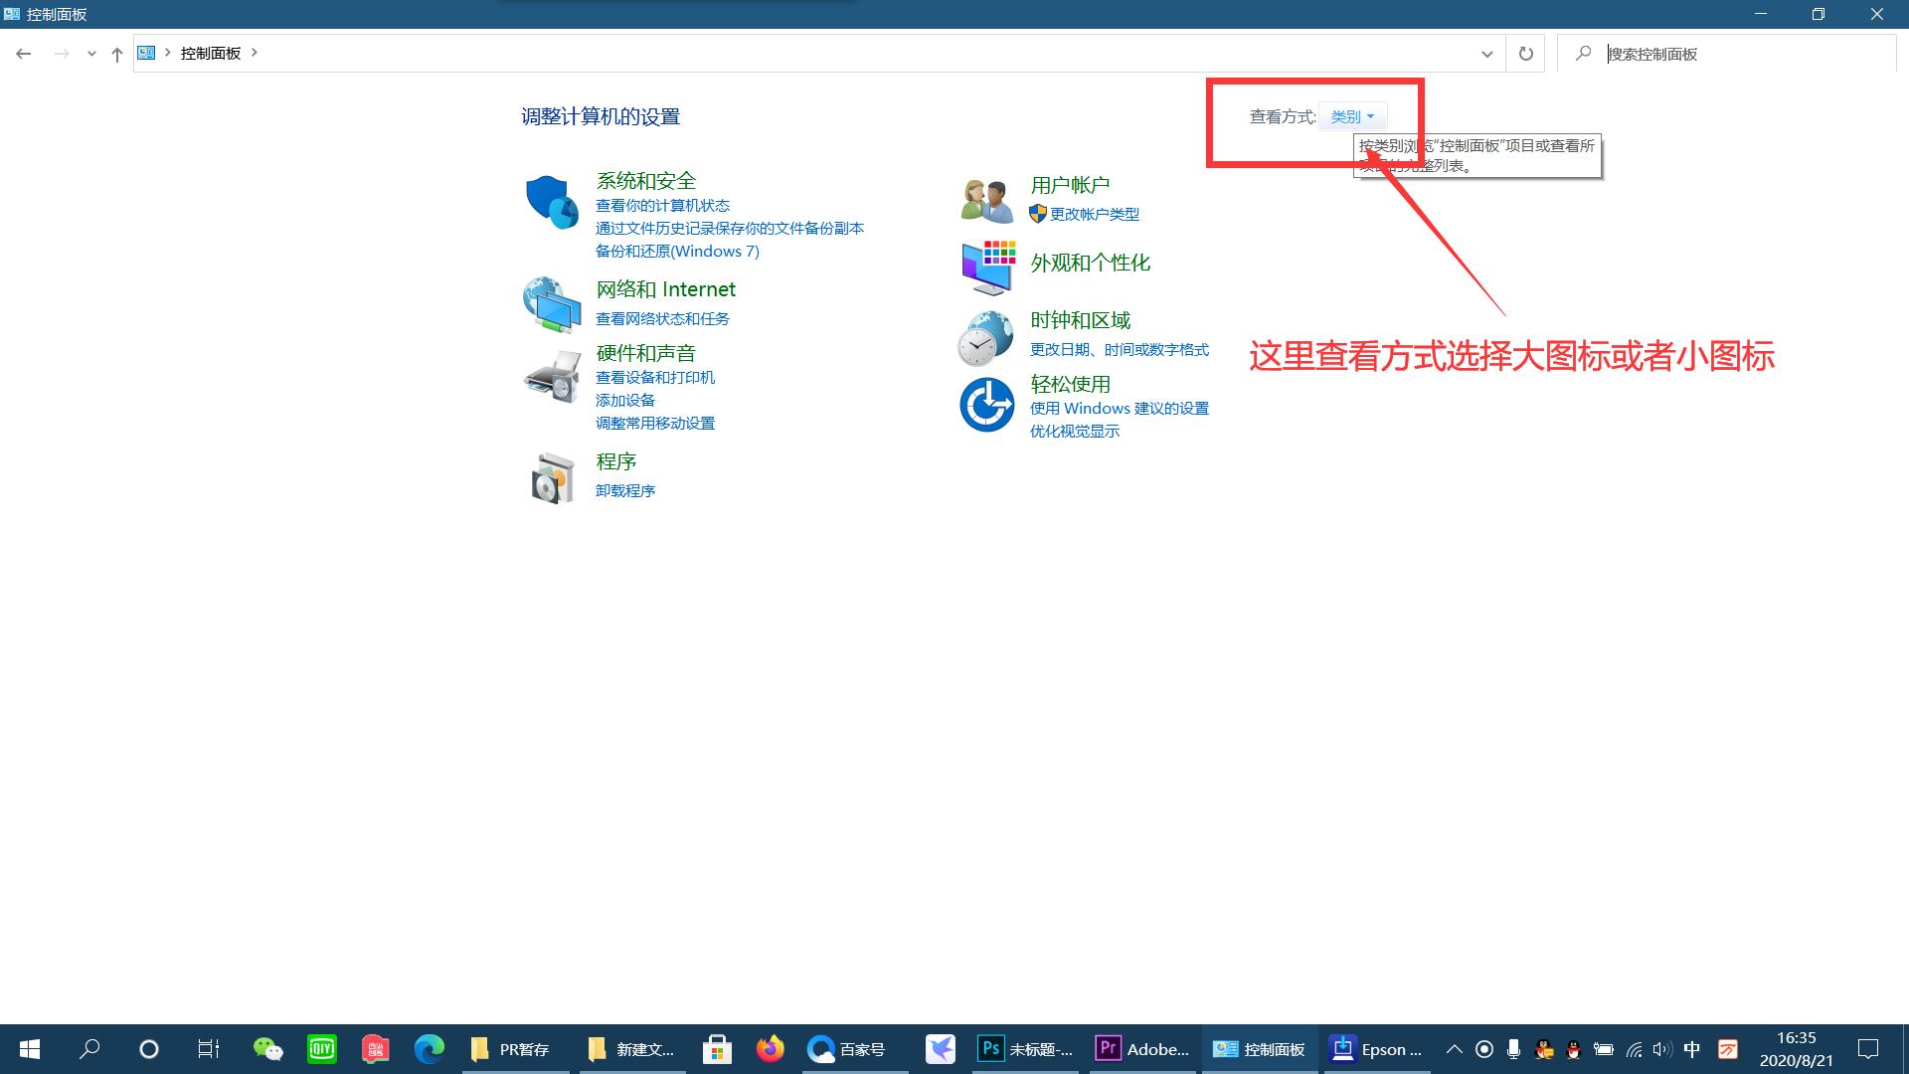Open the Windows Start menu
This screenshot has width=1909, height=1074.
pyautogui.click(x=29, y=1049)
